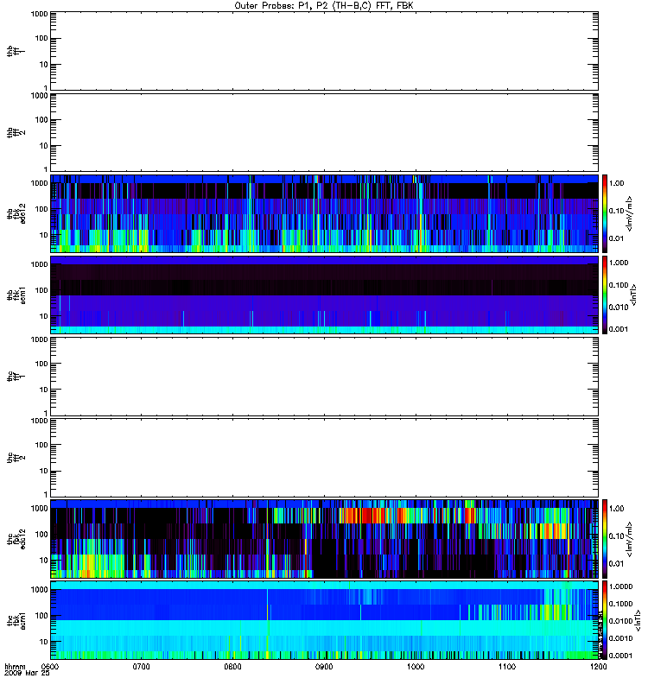This screenshot has height=691, width=648.
Task: Click the 100 tick label on thb fbk scm1 axis
Action: tap(41, 290)
